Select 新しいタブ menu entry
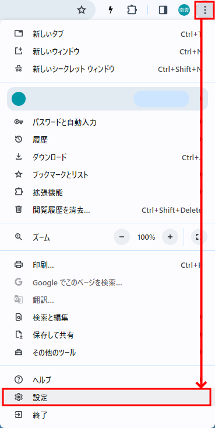This screenshot has height=428, width=215. click(x=106, y=34)
